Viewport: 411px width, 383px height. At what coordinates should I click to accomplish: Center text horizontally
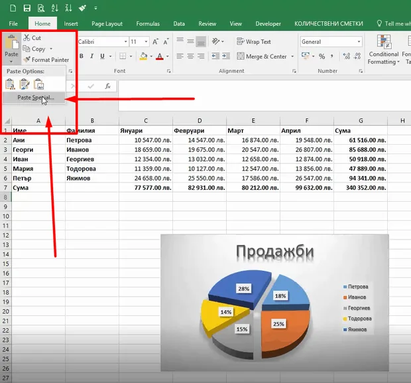pos(190,56)
